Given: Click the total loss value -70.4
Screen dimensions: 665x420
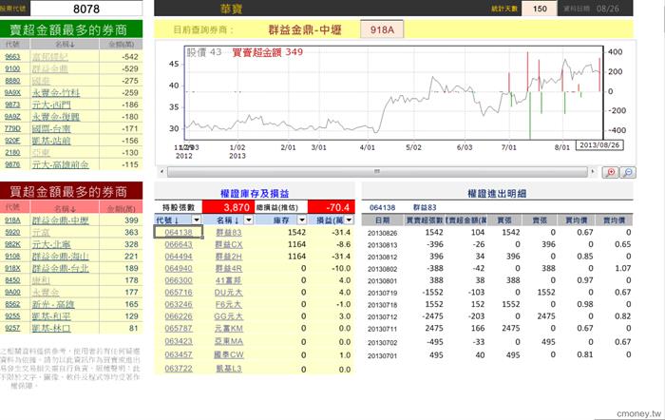Looking at the screenshot, I should pos(332,207).
